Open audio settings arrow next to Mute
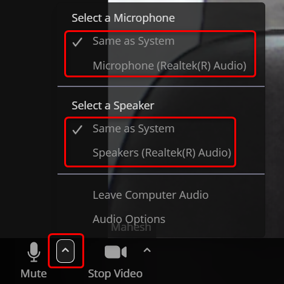The image size is (284, 284). (x=65, y=251)
